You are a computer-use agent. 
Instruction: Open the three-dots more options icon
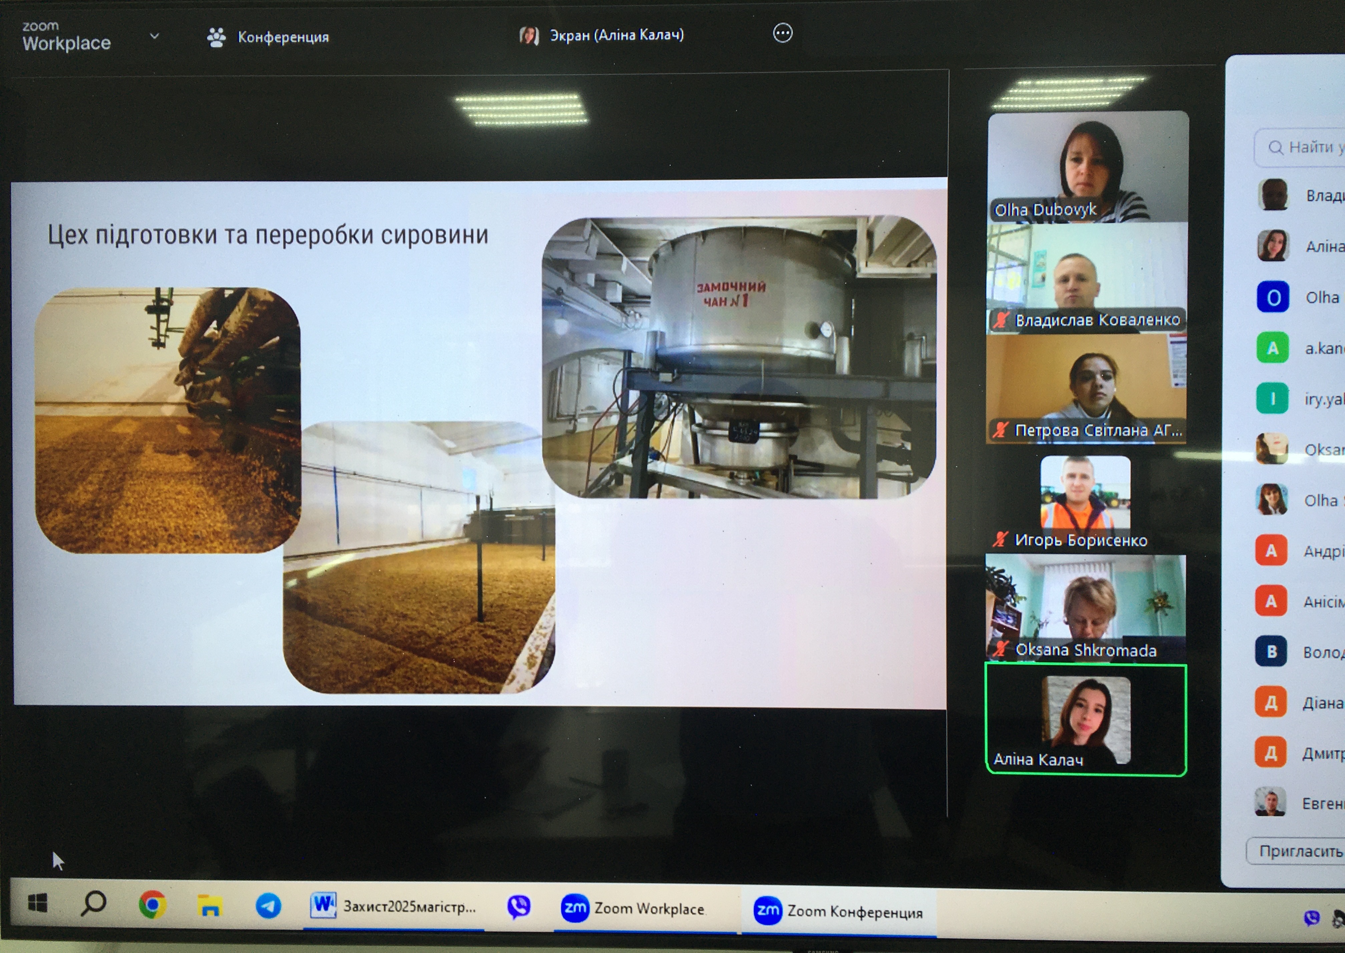click(782, 33)
